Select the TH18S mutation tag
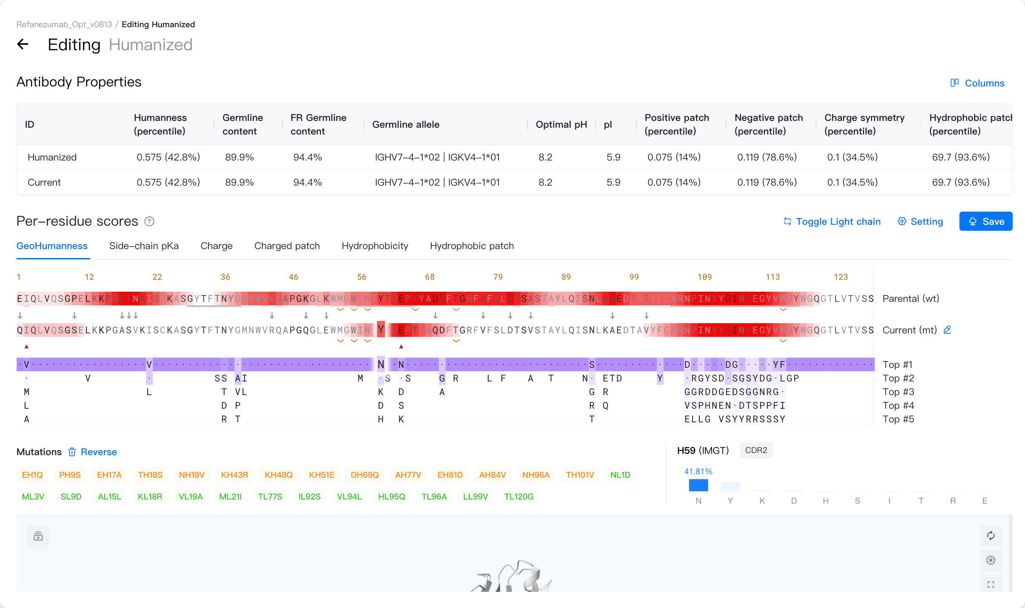This screenshot has height=608, width=1025. pos(150,475)
